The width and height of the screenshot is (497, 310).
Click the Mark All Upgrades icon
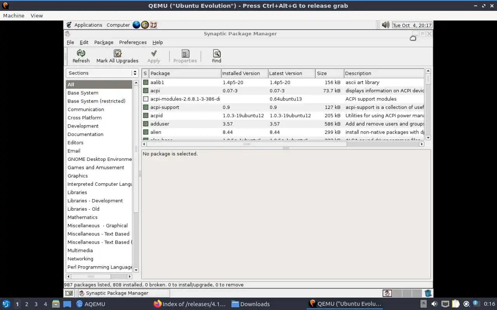117,53
